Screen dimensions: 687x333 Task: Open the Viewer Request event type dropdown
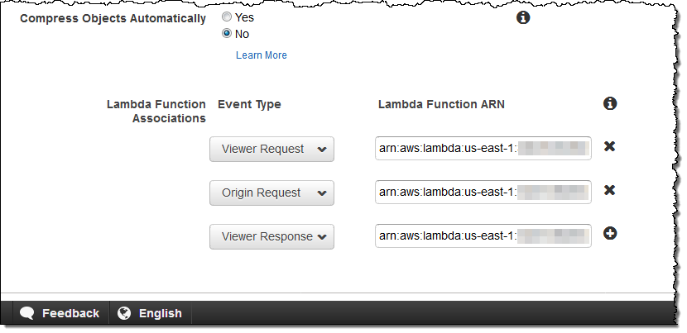click(271, 150)
